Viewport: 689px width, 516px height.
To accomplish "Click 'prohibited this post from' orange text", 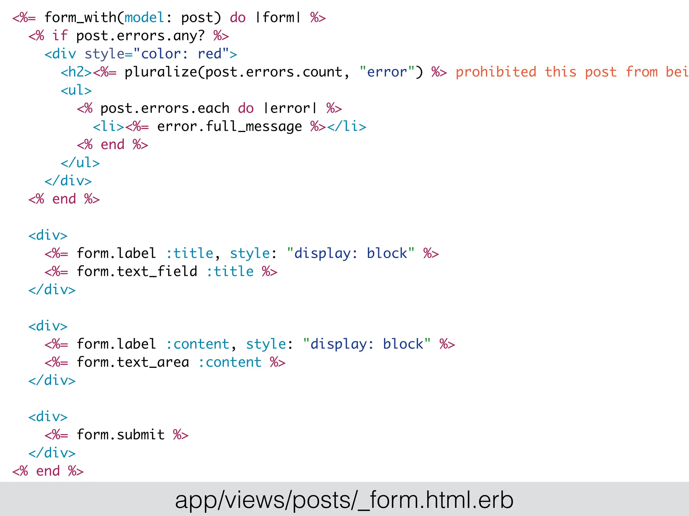I will [556, 72].
